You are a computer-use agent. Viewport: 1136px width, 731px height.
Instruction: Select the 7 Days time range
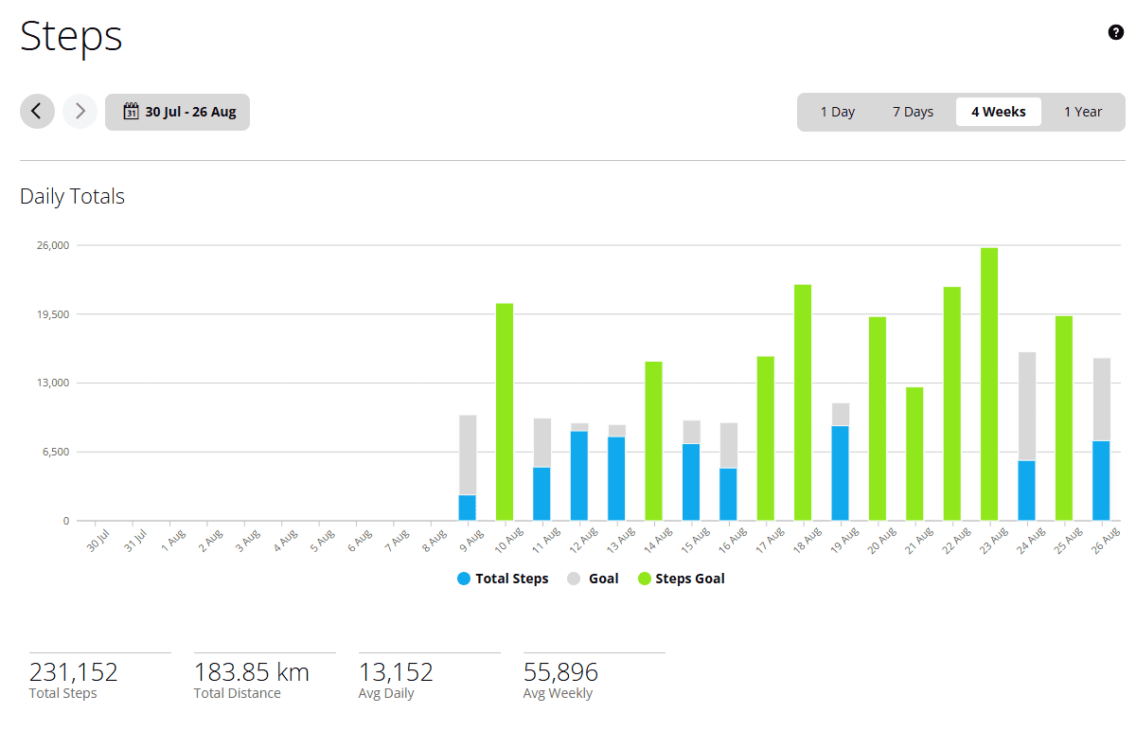click(x=912, y=111)
